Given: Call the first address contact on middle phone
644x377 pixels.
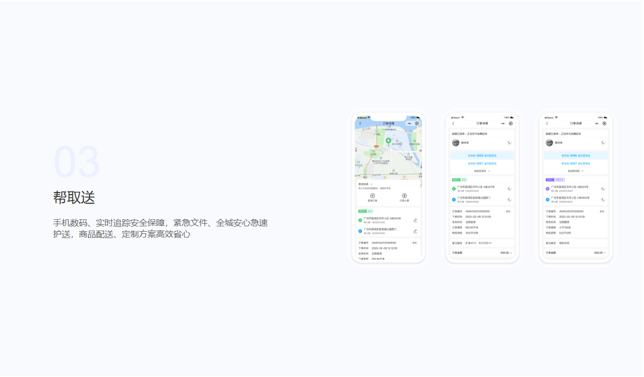Looking at the screenshot, I should (509, 189).
